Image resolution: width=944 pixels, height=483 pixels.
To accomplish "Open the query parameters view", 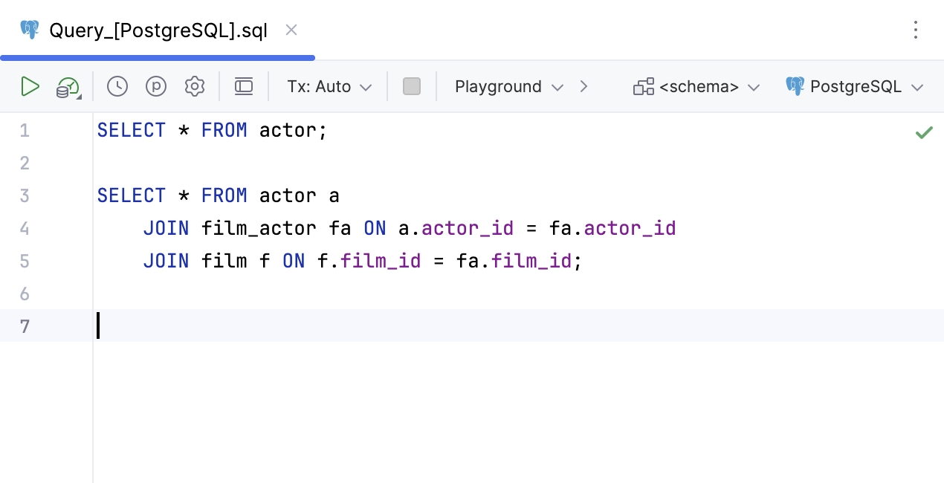I will click(x=156, y=86).
